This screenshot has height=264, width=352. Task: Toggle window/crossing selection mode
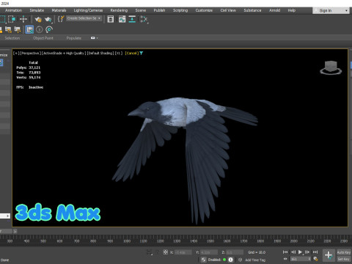point(12,19)
